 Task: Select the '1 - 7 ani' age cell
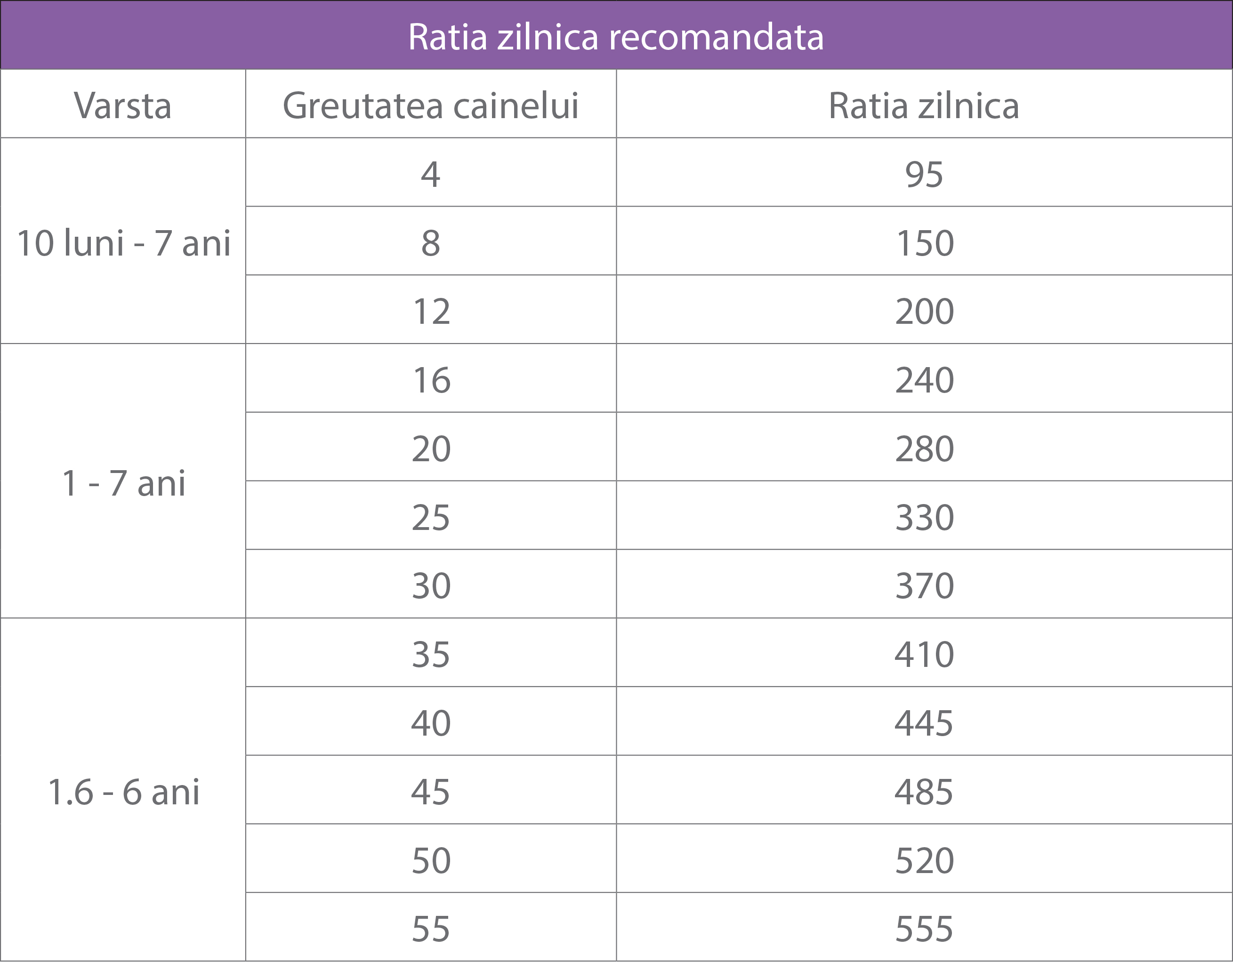coord(123,481)
